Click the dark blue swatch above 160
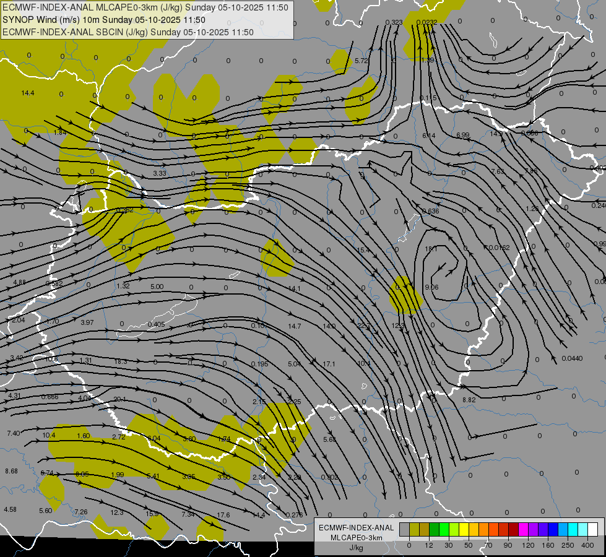Screen dimensions: 606x557 553,530
